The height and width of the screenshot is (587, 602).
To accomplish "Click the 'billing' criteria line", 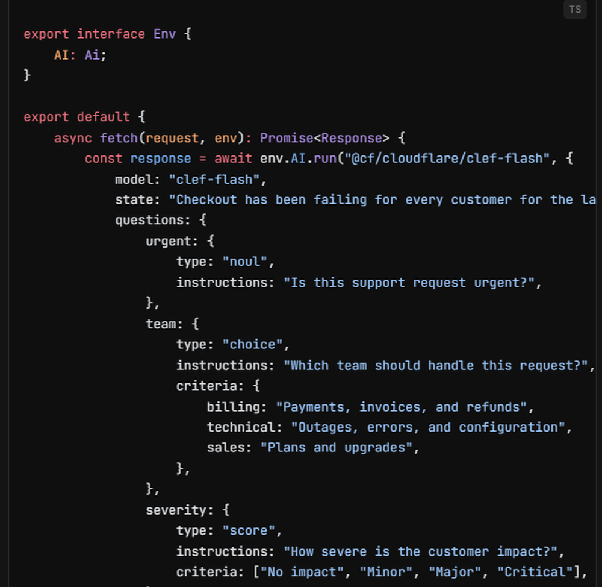I will tap(370, 407).
